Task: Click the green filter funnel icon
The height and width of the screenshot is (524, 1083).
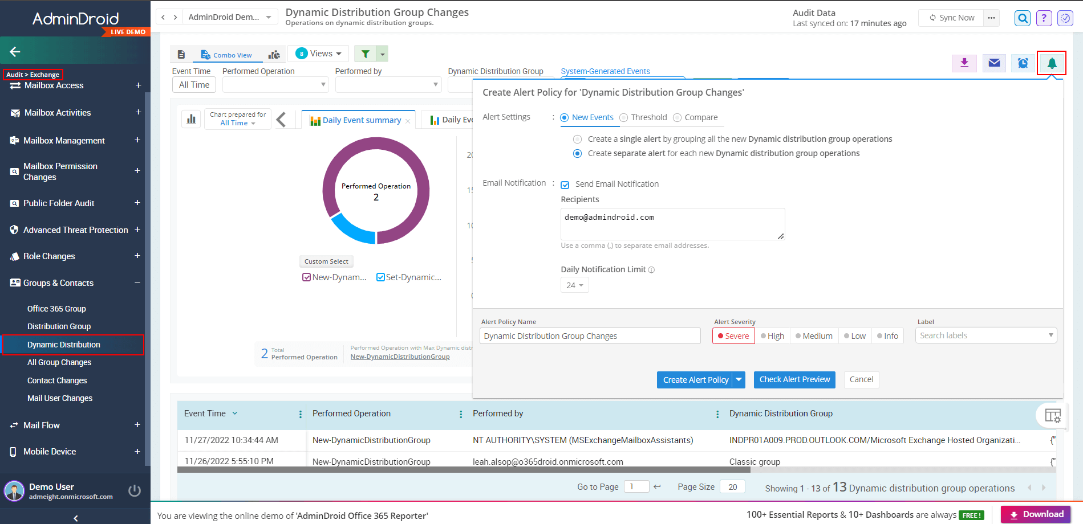Action: point(365,54)
